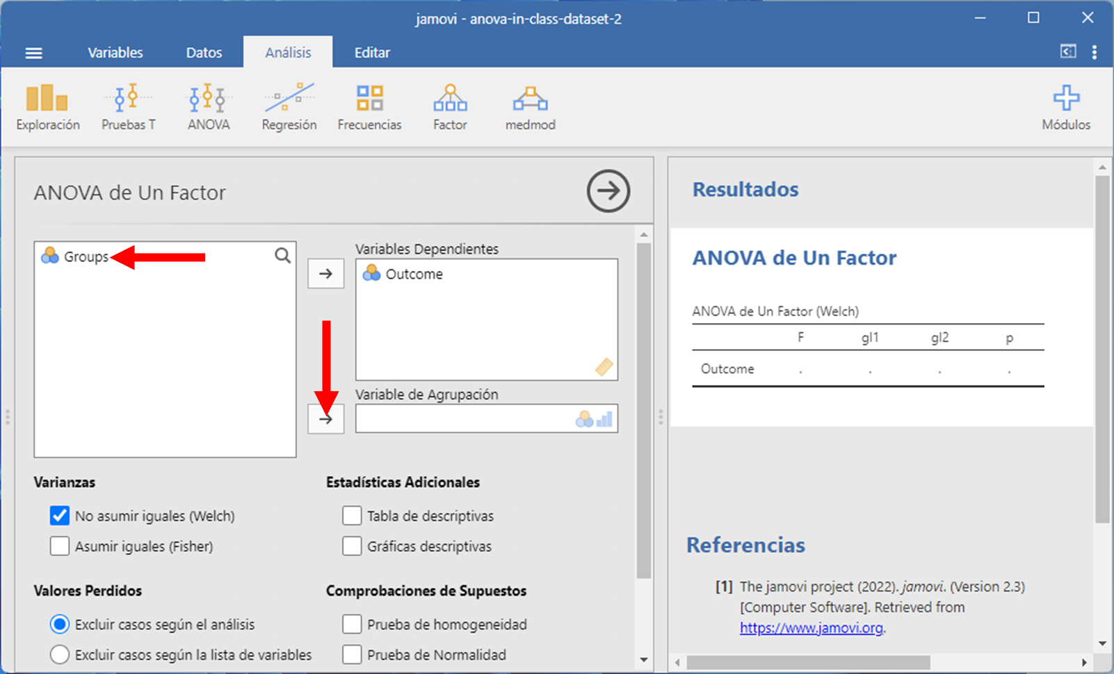This screenshot has height=674, width=1114.
Task: Collapse options panel with circled arrow
Action: [x=608, y=191]
